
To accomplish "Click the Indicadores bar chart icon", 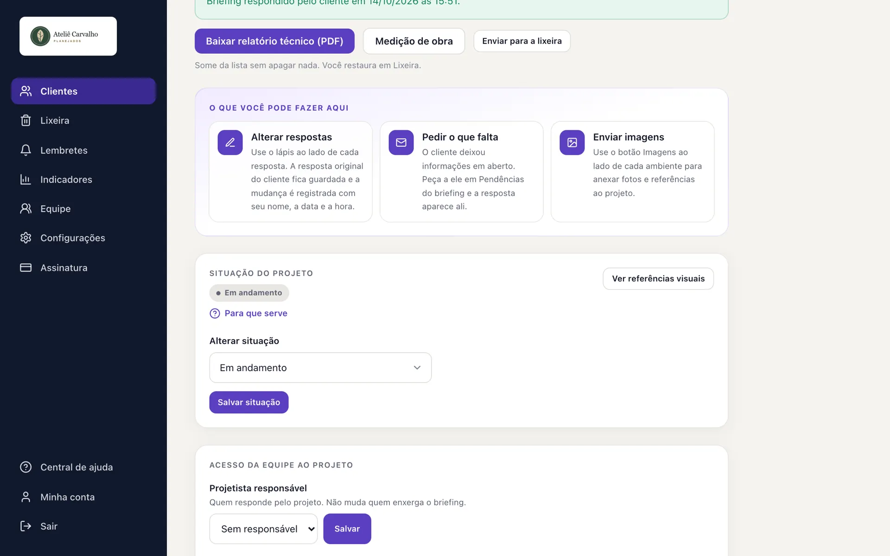I will (x=25, y=179).
